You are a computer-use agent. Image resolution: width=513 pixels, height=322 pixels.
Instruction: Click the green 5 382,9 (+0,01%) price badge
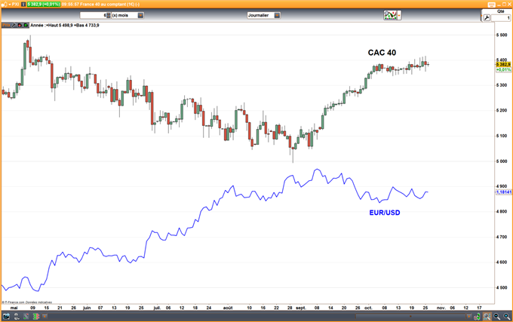[x=44, y=5]
